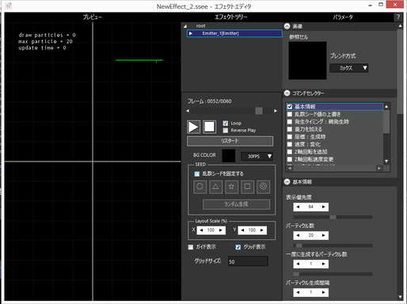The height and width of the screenshot is (304, 407).
Task: Select the double-circle seed icon
Action: tap(263, 187)
